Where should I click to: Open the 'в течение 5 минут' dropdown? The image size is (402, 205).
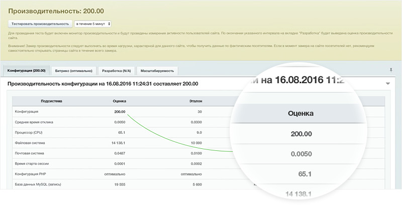click(92, 24)
